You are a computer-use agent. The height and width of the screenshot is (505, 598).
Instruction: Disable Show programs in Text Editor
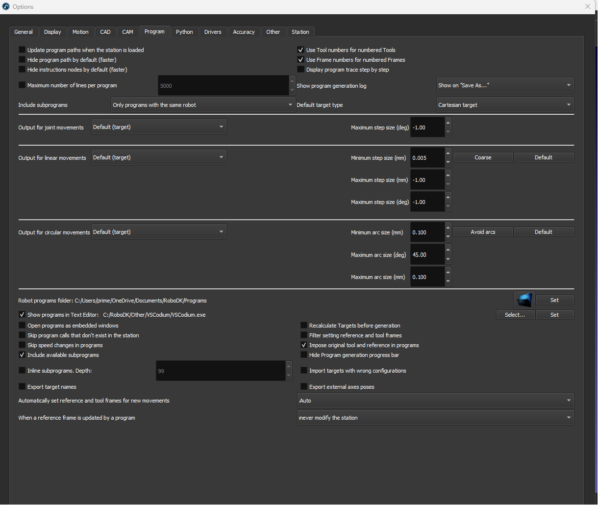[x=22, y=315]
